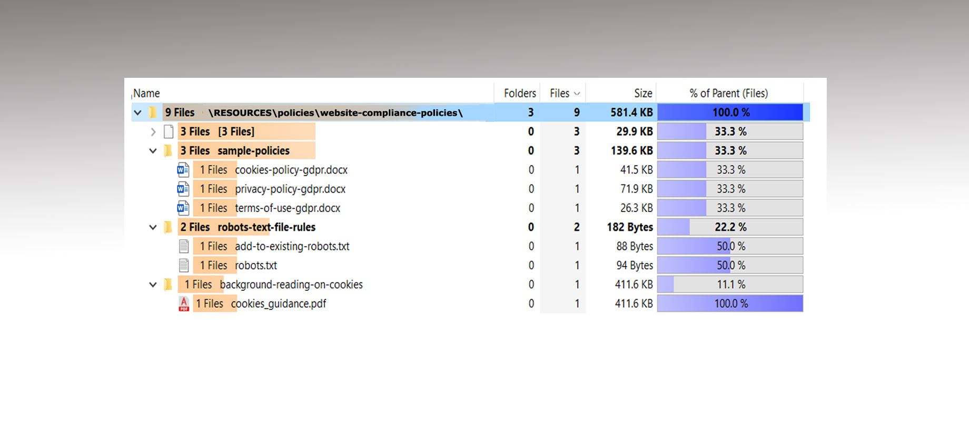This screenshot has width=969, height=438.
Task: Click the blank file icon for [3 Files]
Action: pyautogui.click(x=169, y=131)
